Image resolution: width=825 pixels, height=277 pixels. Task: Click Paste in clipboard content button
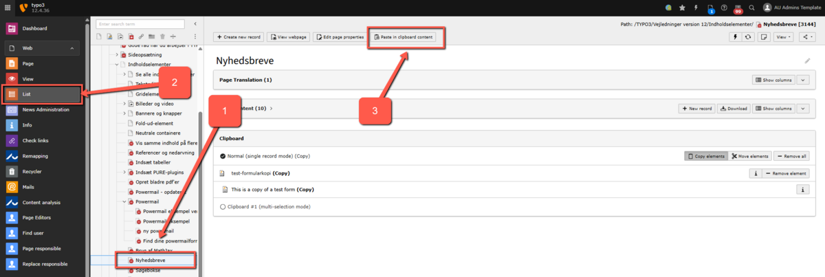pyautogui.click(x=406, y=36)
